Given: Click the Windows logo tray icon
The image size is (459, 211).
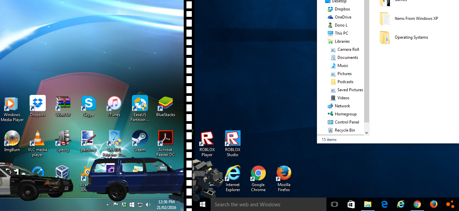Looking at the screenshot, I should point(132,204).
